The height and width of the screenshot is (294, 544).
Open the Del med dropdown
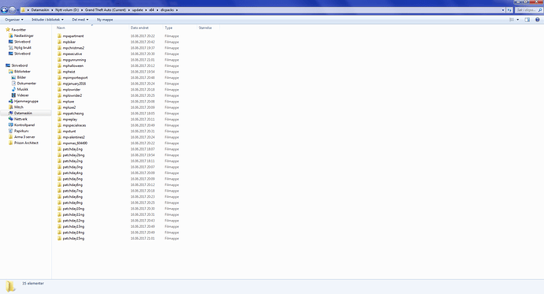pyautogui.click(x=80, y=20)
